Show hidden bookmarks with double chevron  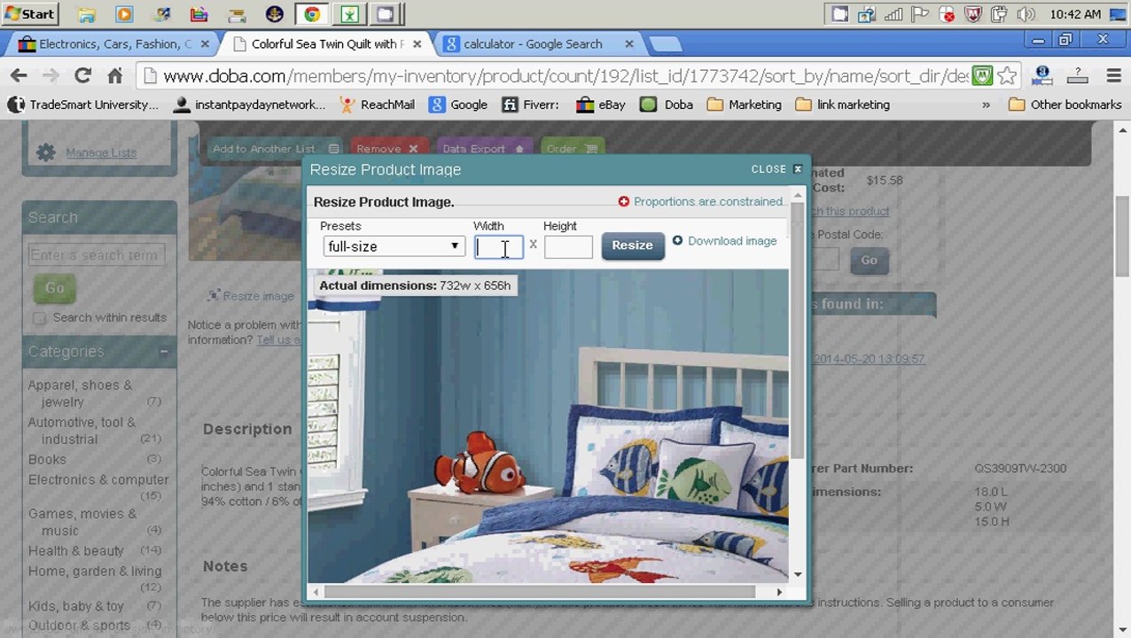point(986,105)
